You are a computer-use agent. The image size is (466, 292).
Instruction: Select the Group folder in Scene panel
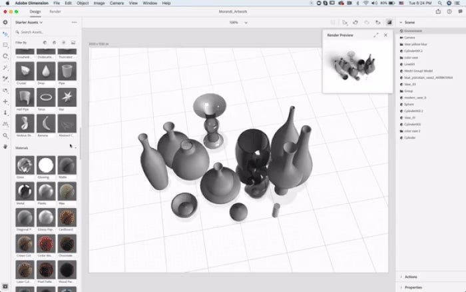pyautogui.click(x=431, y=91)
